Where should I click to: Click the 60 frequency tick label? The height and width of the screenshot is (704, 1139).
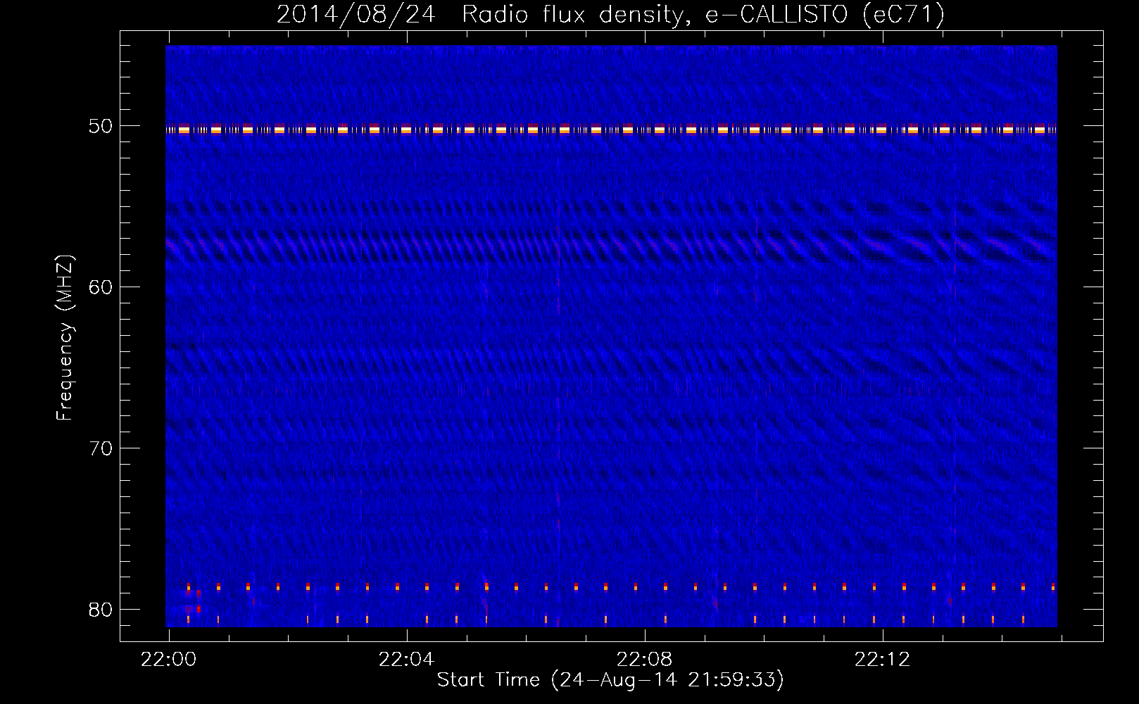[x=100, y=287]
